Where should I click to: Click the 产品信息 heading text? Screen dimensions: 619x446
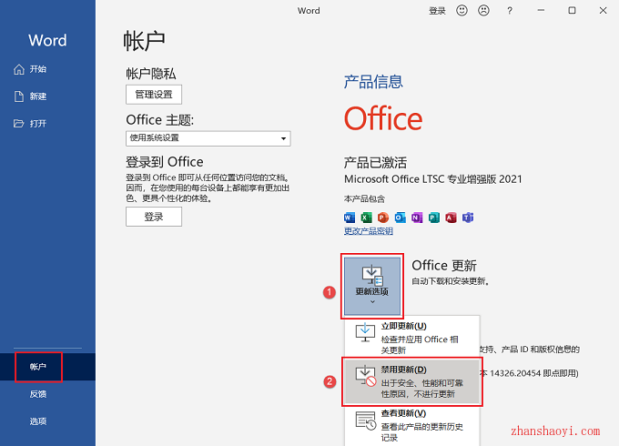coord(373,82)
